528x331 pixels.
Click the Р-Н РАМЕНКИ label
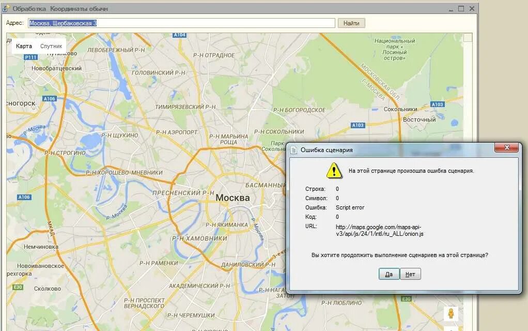tap(159, 263)
